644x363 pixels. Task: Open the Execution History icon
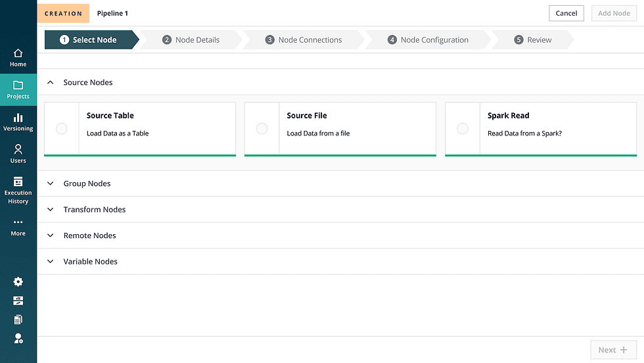point(18,181)
